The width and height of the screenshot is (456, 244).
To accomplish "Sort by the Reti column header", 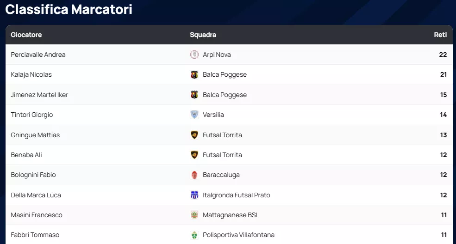I will point(440,35).
